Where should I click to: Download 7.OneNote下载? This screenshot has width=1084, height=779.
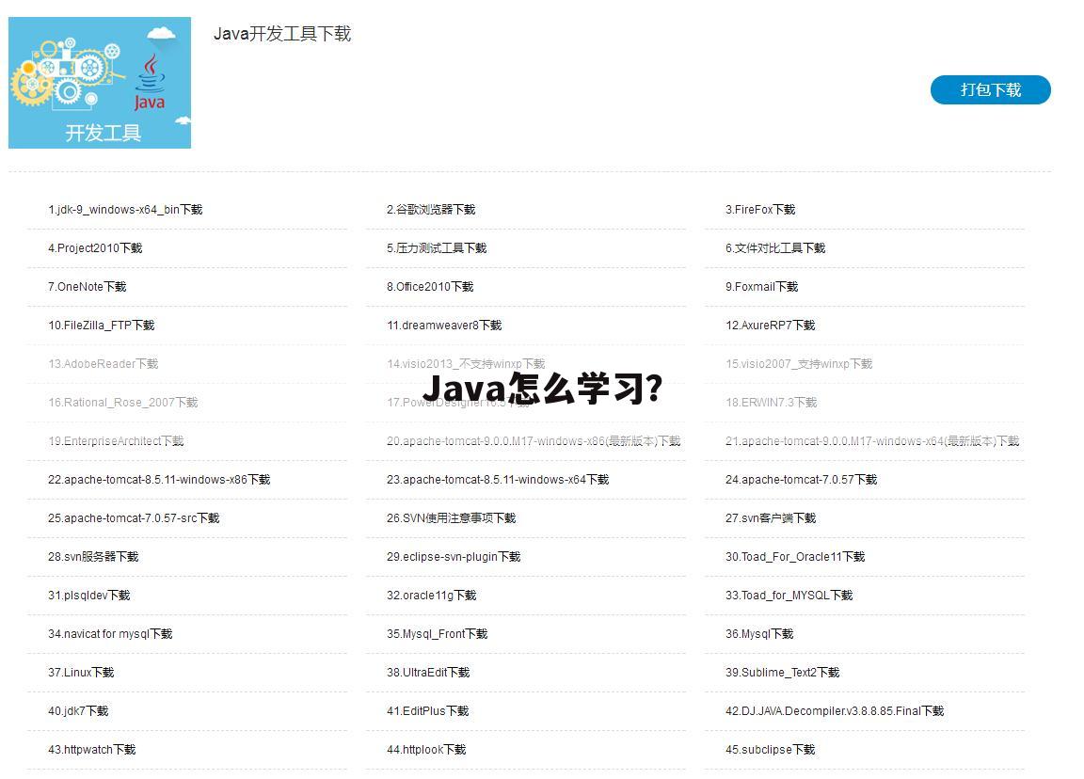[88, 287]
